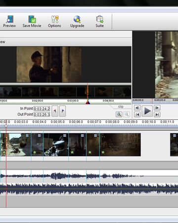Click effects star on clip under 0:00:08.0
178x223 pixels.
(x=103, y=152)
